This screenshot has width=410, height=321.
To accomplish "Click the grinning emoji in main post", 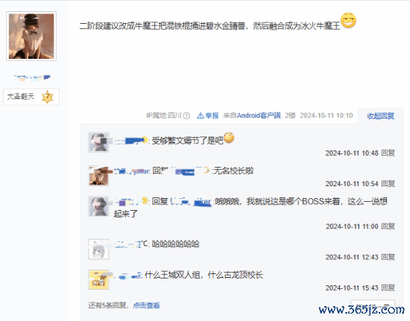I will tap(348, 20).
